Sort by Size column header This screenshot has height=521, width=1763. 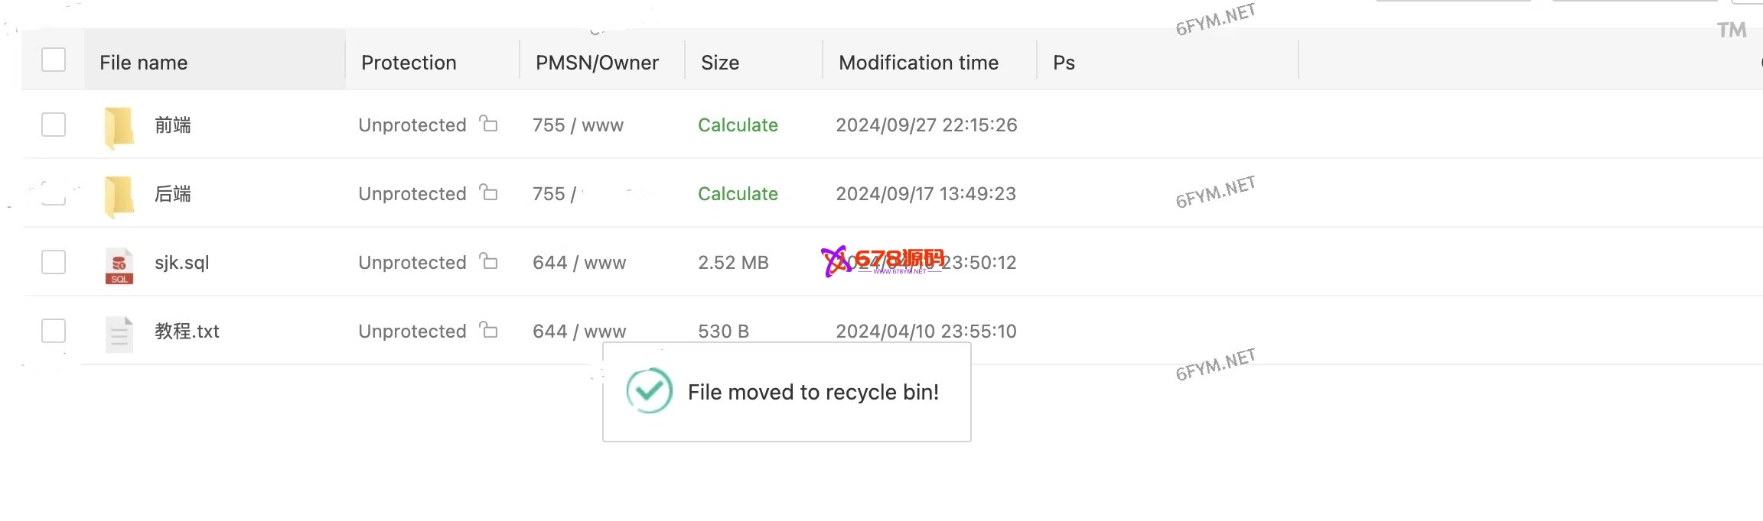tap(720, 63)
